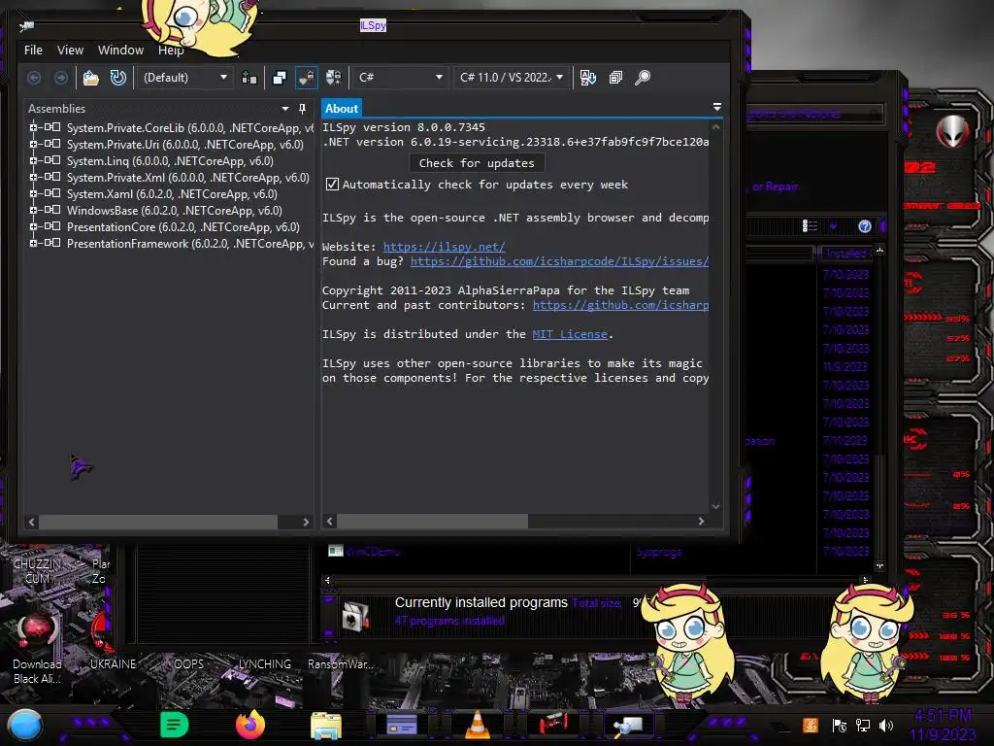Image resolution: width=994 pixels, height=746 pixels.
Task: Open the MIT License link
Action: pos(569,334)
